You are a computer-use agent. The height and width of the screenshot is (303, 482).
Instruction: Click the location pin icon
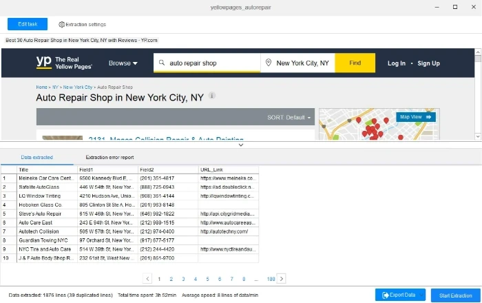(x=269, y=63)
